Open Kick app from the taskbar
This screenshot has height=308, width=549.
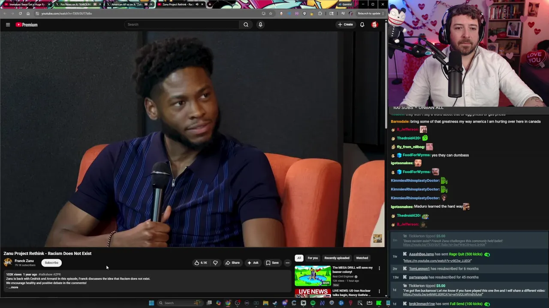(x=379, y=303)
